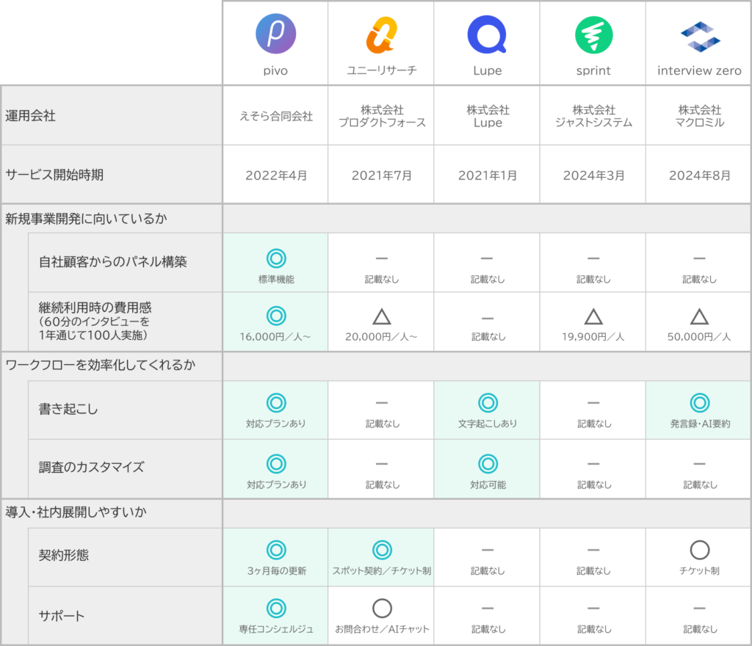Click pivo's ◎ mark for 自社顧客からのパネル構築

pyautogui.click(x=275, y=258)
